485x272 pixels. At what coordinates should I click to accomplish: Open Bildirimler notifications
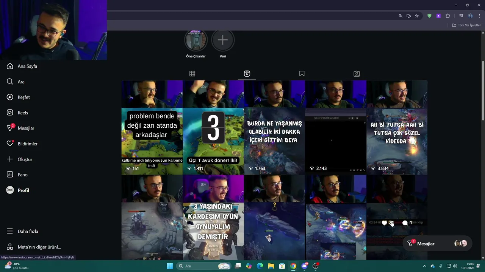pyautogui.click(x=22, y=144)
